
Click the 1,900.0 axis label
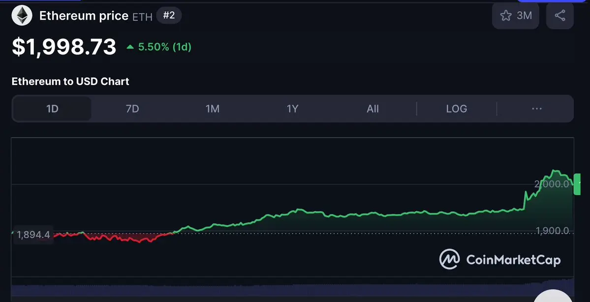(553, 231)
